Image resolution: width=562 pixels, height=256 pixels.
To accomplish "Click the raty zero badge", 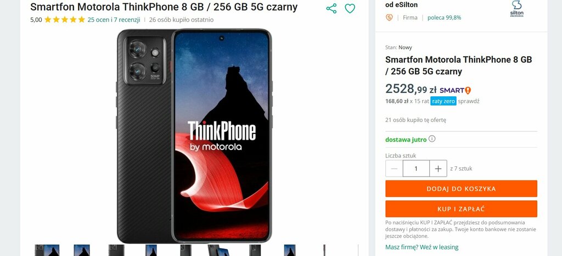I will click(443, 101).
